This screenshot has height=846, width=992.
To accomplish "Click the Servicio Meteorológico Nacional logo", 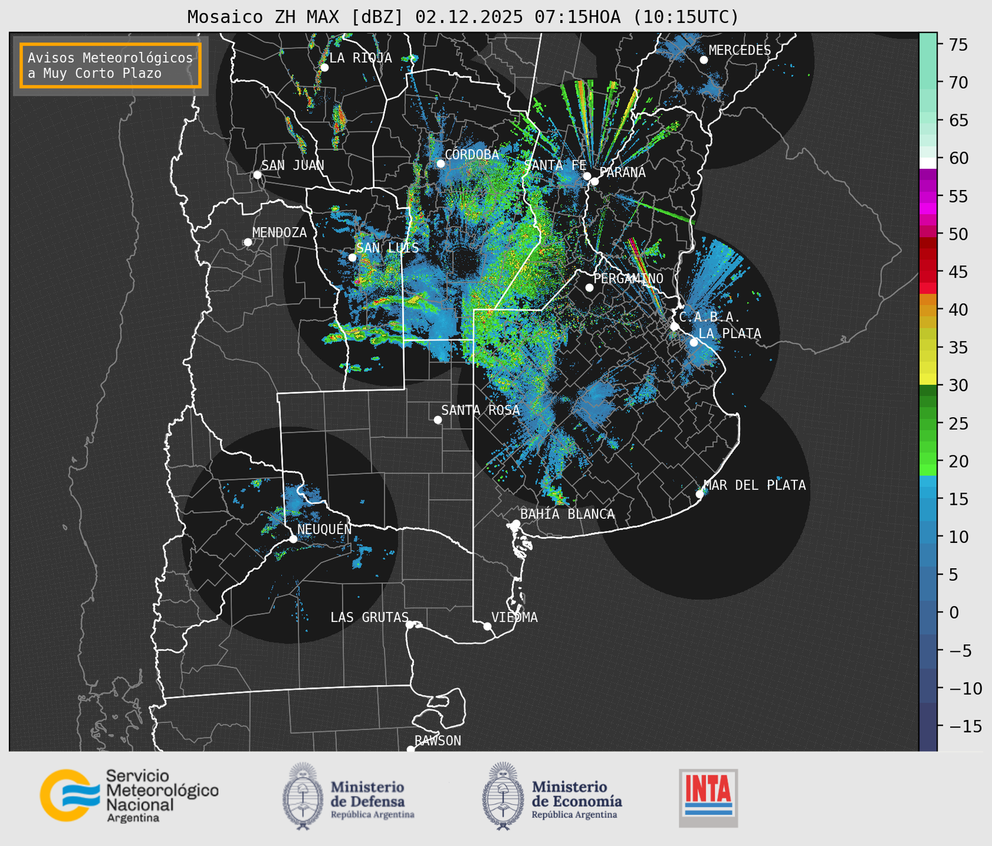I will tap(129, 795).
